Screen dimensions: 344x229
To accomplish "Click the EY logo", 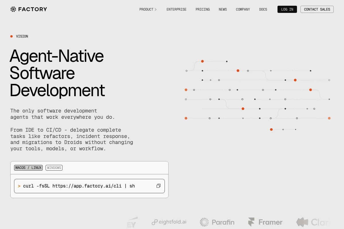I will 132,222.
